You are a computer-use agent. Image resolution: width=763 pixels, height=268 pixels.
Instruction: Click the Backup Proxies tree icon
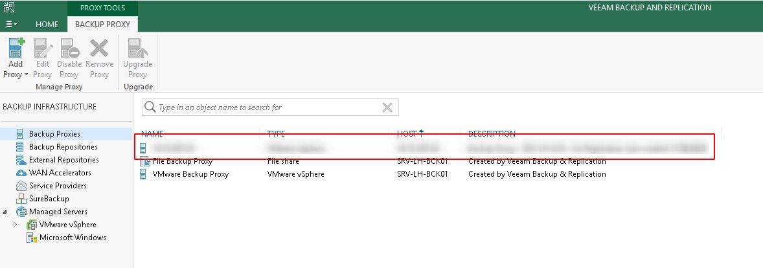pyautogui.click(x=20, y=134)
